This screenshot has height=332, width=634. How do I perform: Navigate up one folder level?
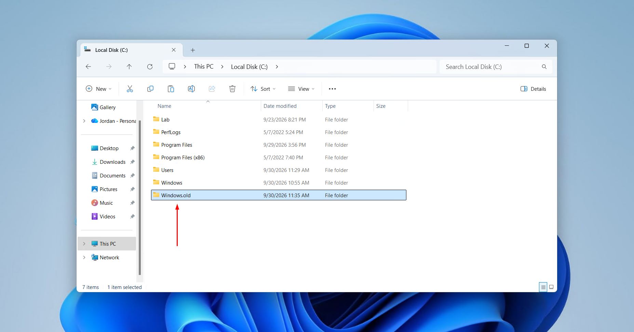click(x=129, y=67)
